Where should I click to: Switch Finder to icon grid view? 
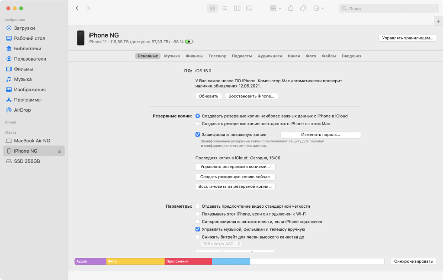coord(212,8)
